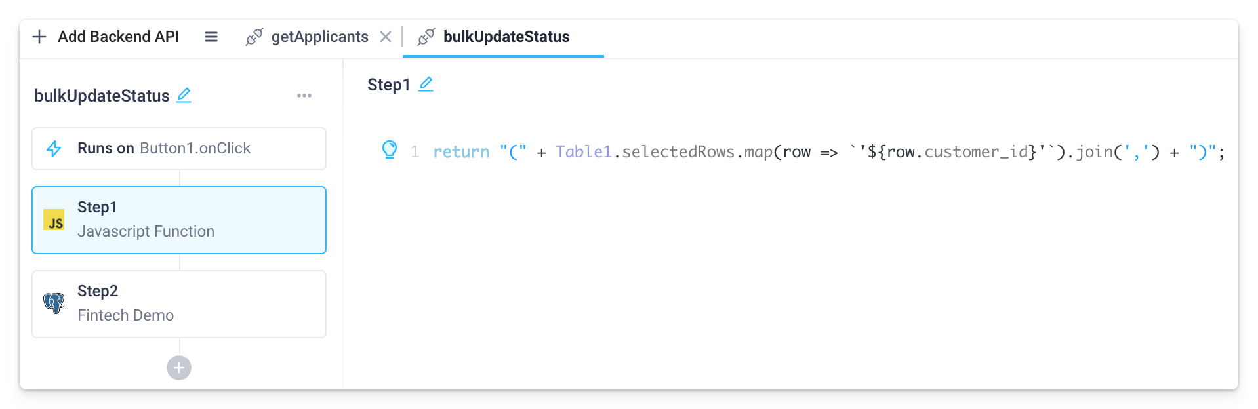Click the plus circle to add a new step

coord(178,368)
